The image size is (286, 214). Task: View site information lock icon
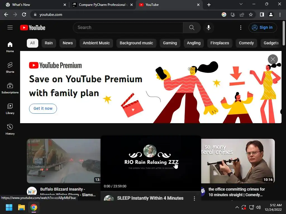(x=35, y=14)
